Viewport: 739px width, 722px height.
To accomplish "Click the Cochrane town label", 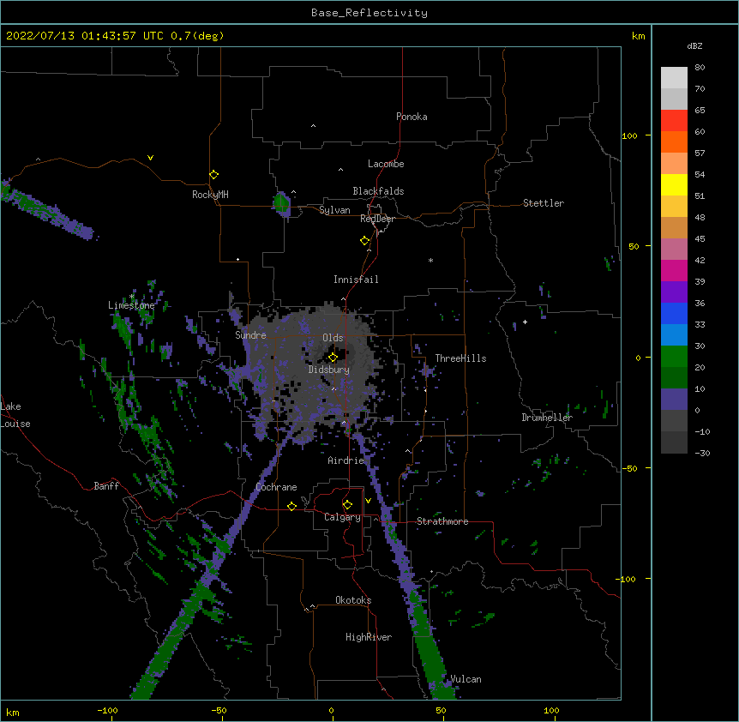I will pos(276,487).
